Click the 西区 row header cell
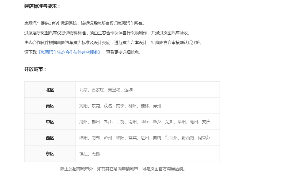 pos(50,138)
